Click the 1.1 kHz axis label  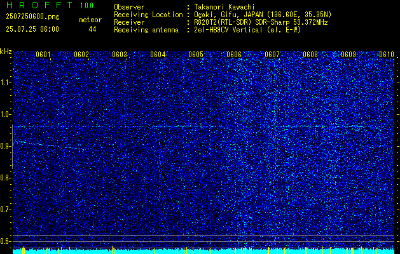pyautogui.click(x=6, y=83)
